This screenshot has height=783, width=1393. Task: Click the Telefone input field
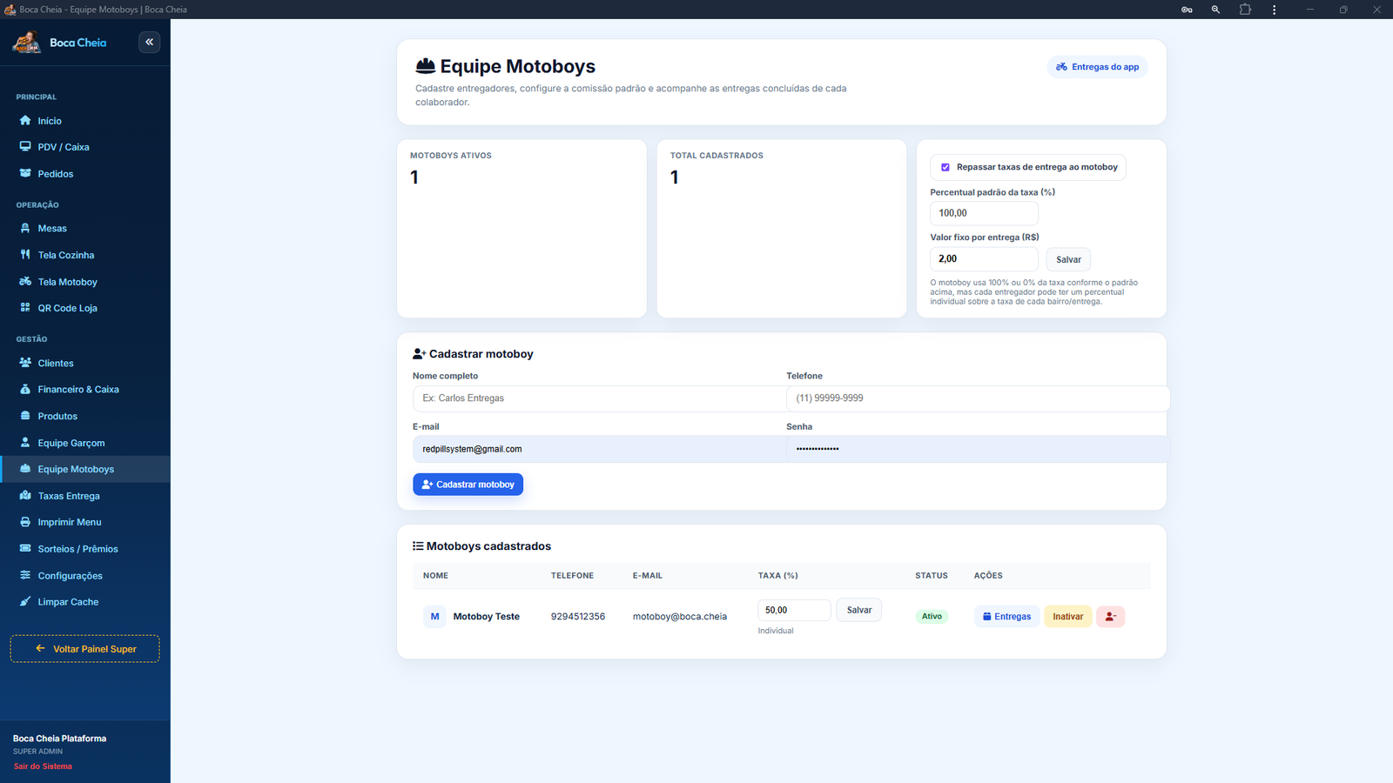click(x=978, y=398)
